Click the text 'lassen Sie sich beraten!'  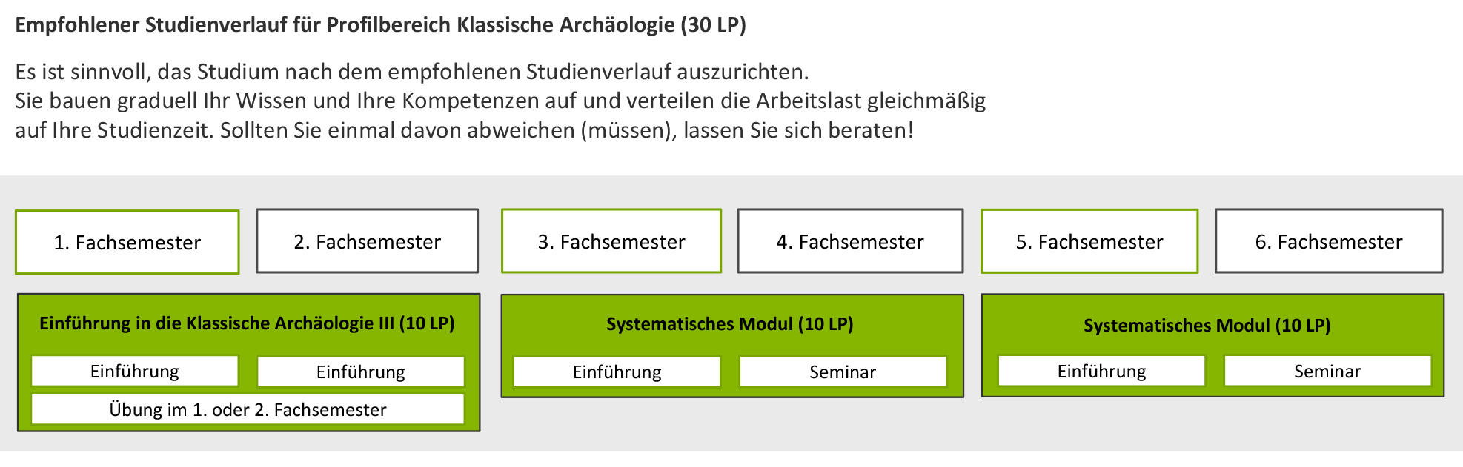click(798, 130)
